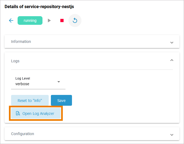Click the green 'running' status chip
This screenshot has height=144, width=184.
30,20
